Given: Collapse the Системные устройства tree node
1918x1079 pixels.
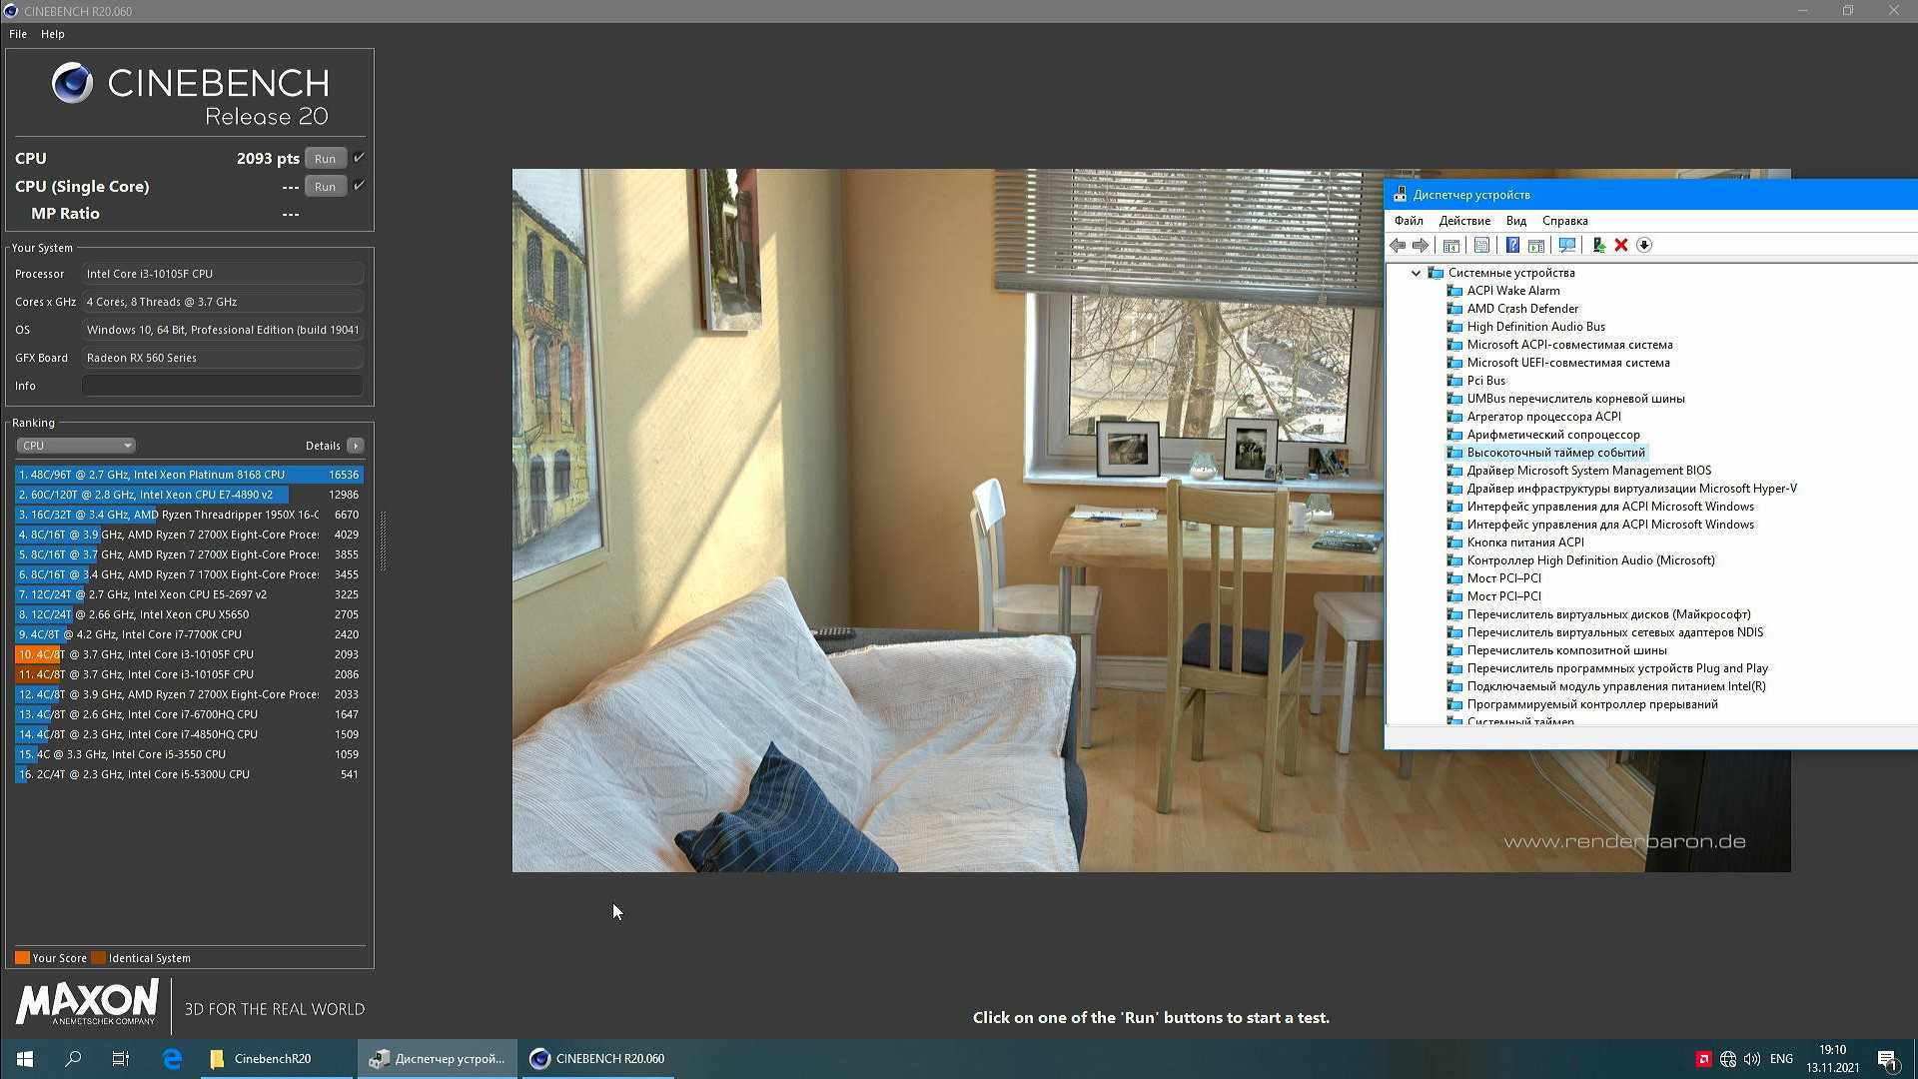Looking at the screenshot, I should coord(1416,273).
